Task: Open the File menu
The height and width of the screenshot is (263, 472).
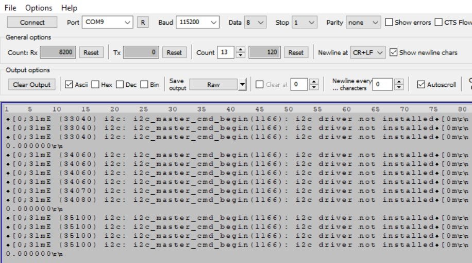Action: pyautogui.click(x=10, y=8)
